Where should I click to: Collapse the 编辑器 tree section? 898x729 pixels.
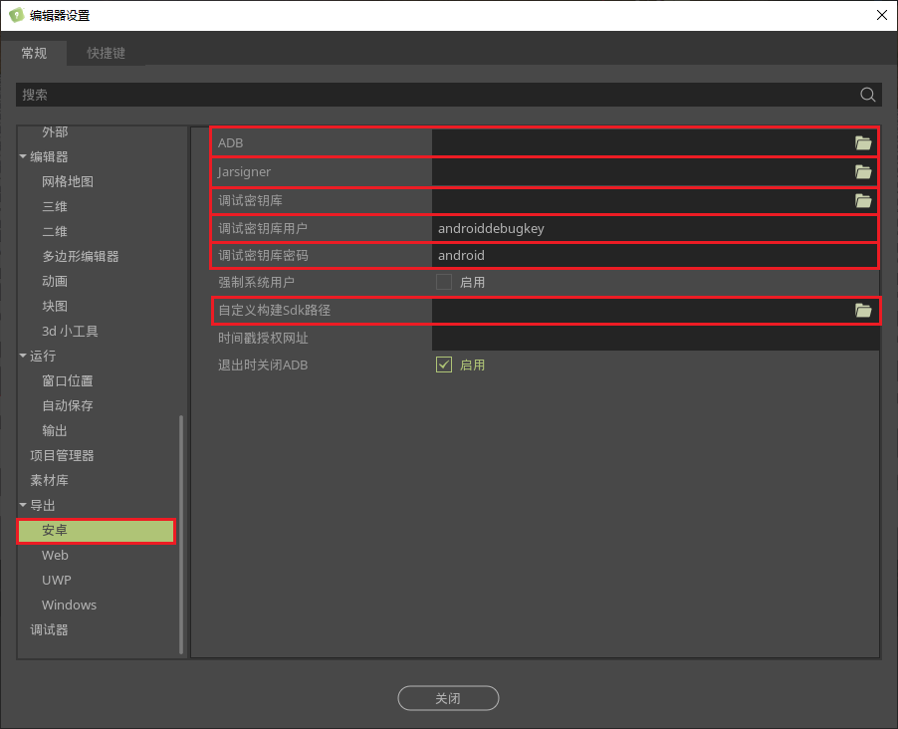point(23,156)
